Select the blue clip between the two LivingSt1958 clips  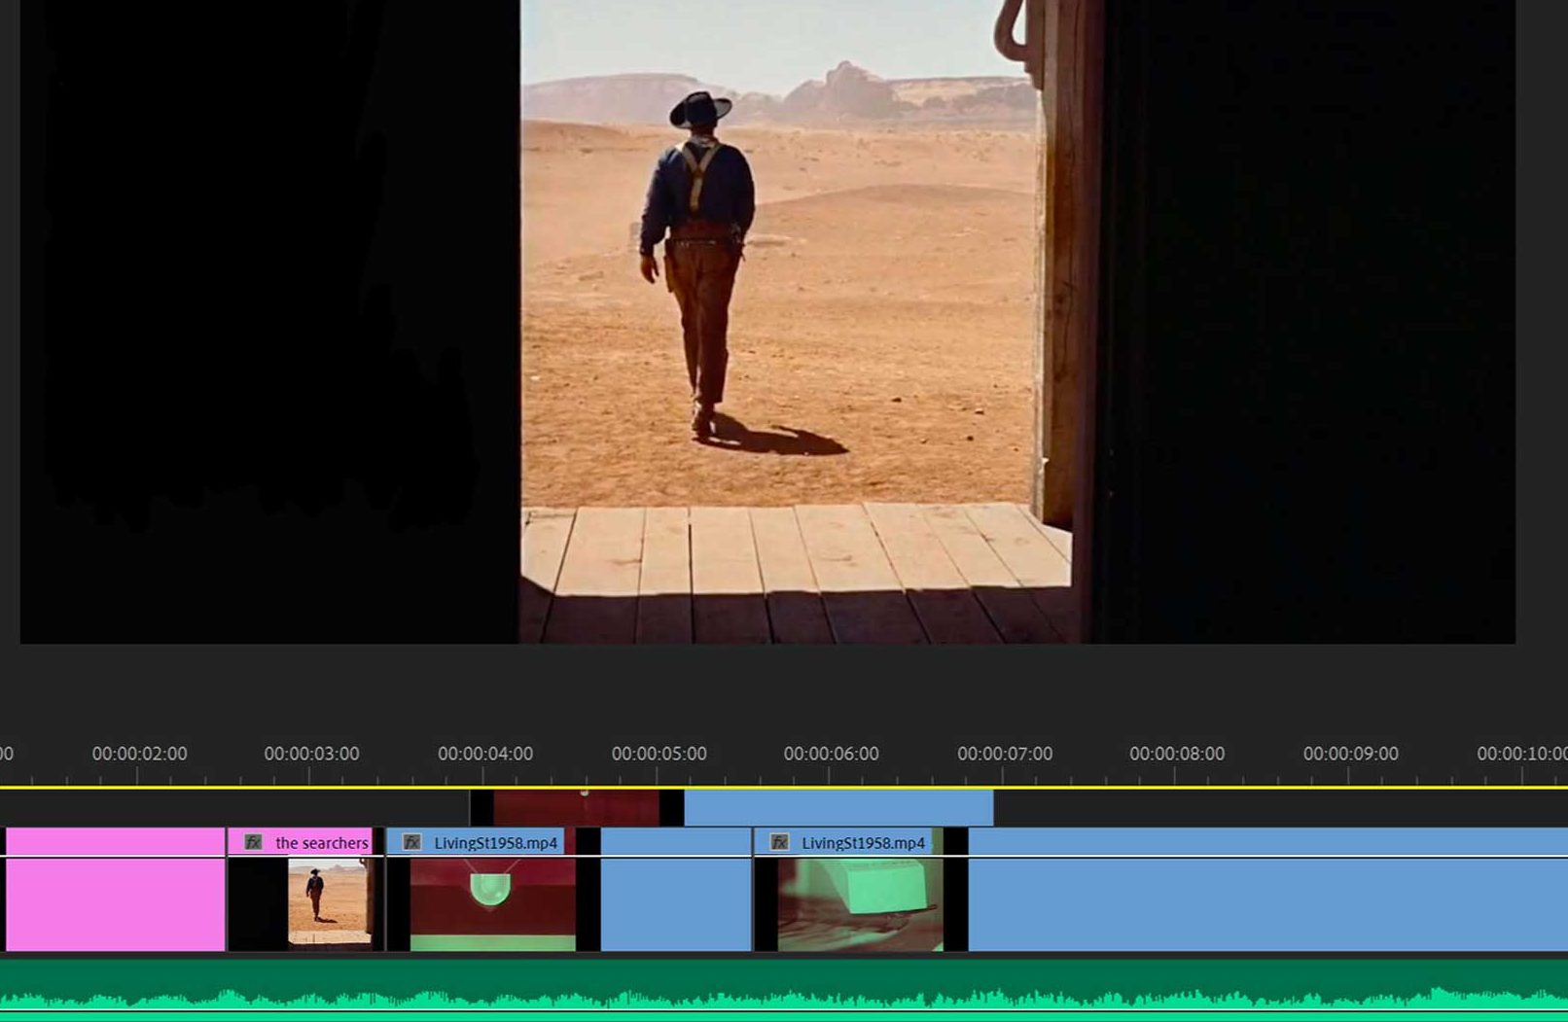click(676, 889)
